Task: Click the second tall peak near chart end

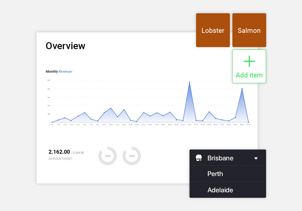Action: [x=242, y=89]
